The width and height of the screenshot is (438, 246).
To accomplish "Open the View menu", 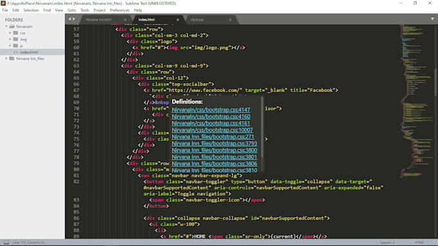I will pos(59,10).
